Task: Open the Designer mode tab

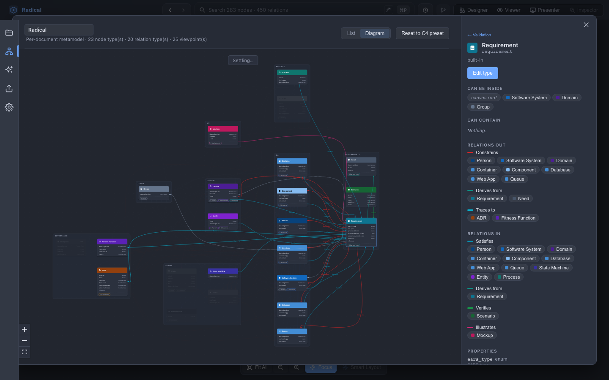Action: [x=473, y=10]
